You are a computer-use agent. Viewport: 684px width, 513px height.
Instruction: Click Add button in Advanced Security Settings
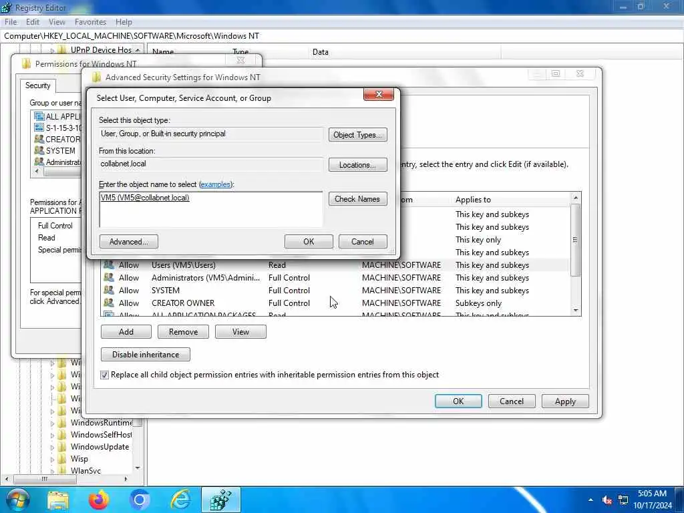point(126,332)
